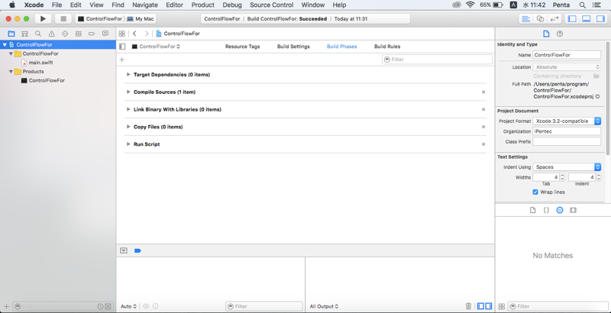The width and height of the screenshot is (611, 313).
Task: Select the Build Phases tab
Action: click(x=341, y=47)
